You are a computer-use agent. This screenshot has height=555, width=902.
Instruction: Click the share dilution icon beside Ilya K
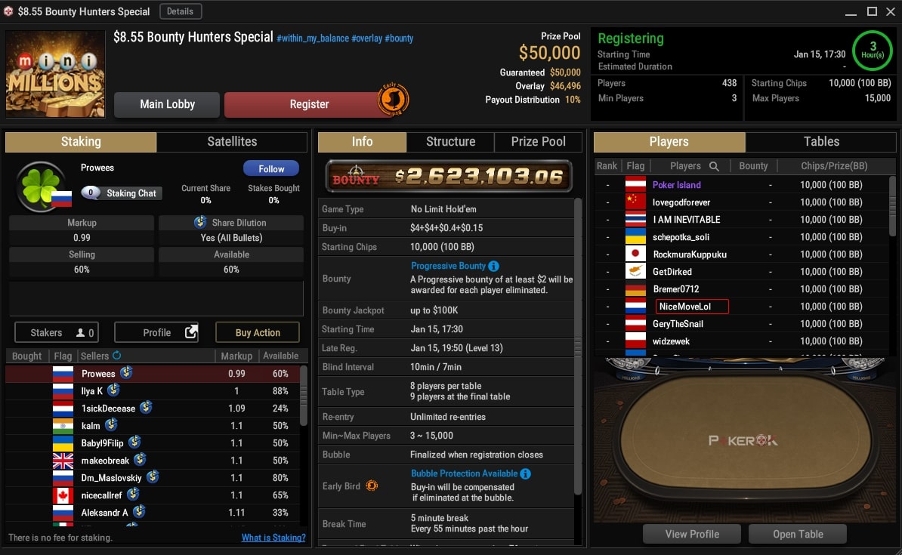(113, 390)
